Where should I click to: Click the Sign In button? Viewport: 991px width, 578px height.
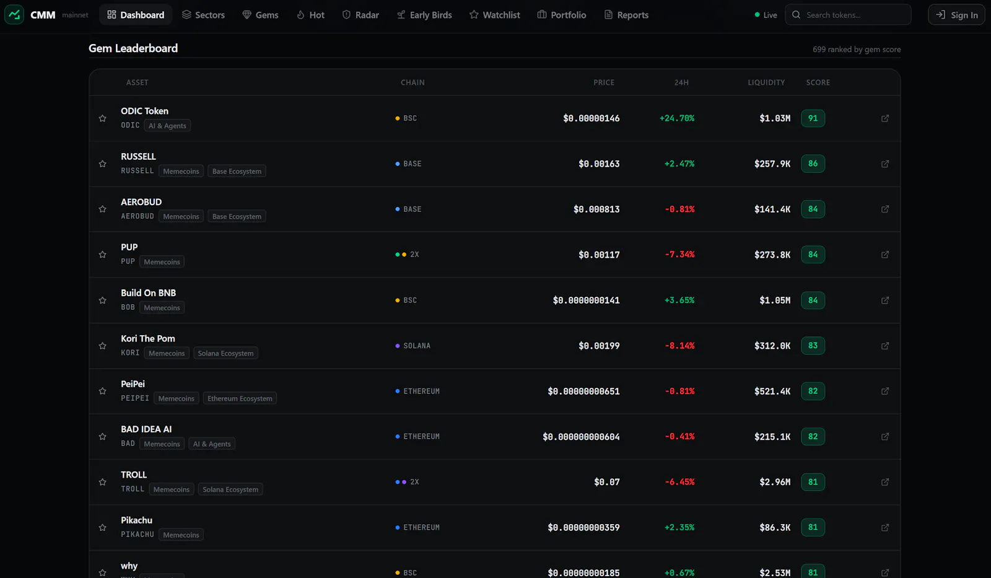[x=956, y=15]
